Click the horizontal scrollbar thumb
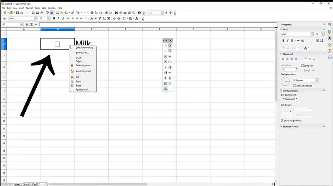 [x=99, y=184]
